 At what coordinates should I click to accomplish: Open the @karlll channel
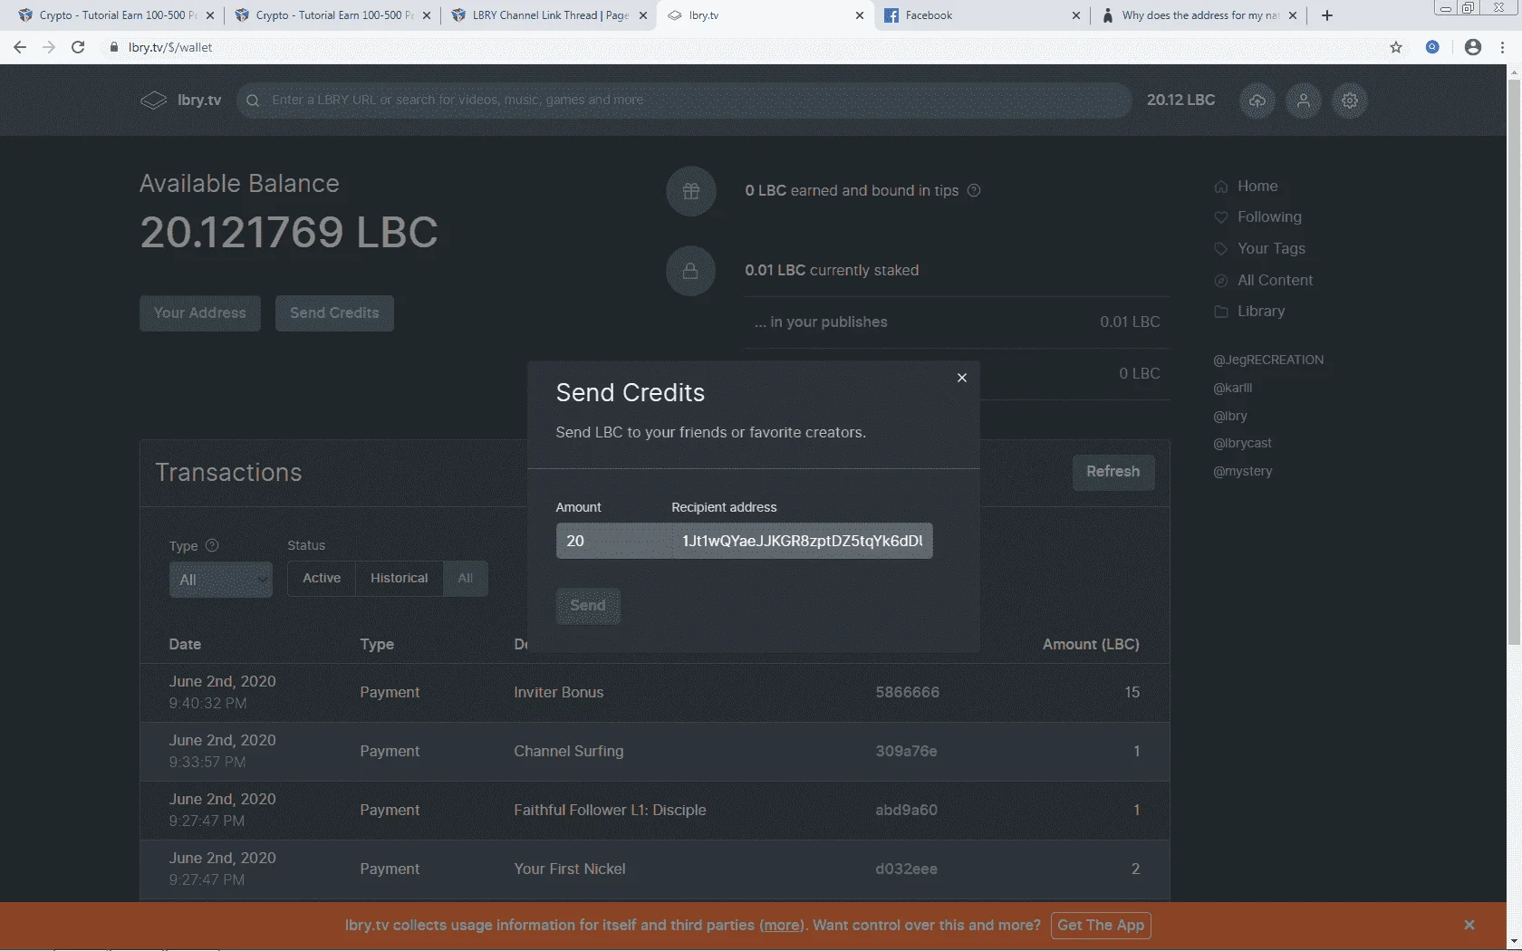1233,388
